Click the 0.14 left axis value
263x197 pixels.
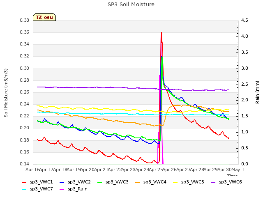[x=25, y=164]
